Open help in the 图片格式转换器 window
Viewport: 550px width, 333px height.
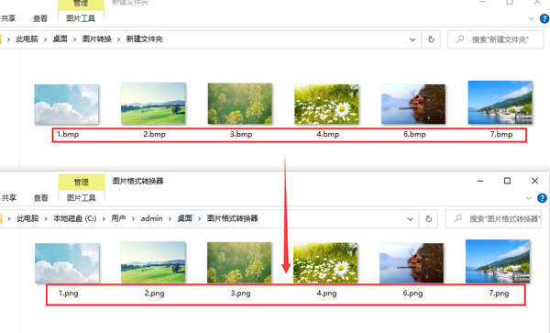click(x=542, y=198)
